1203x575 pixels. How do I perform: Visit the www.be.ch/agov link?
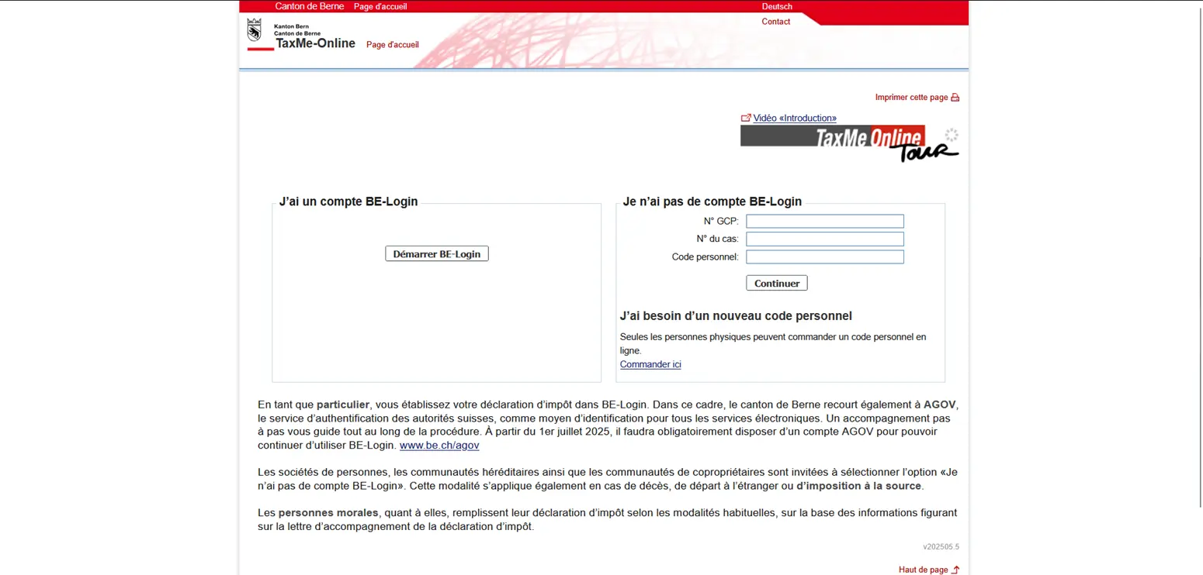click(x=439, y=445)
